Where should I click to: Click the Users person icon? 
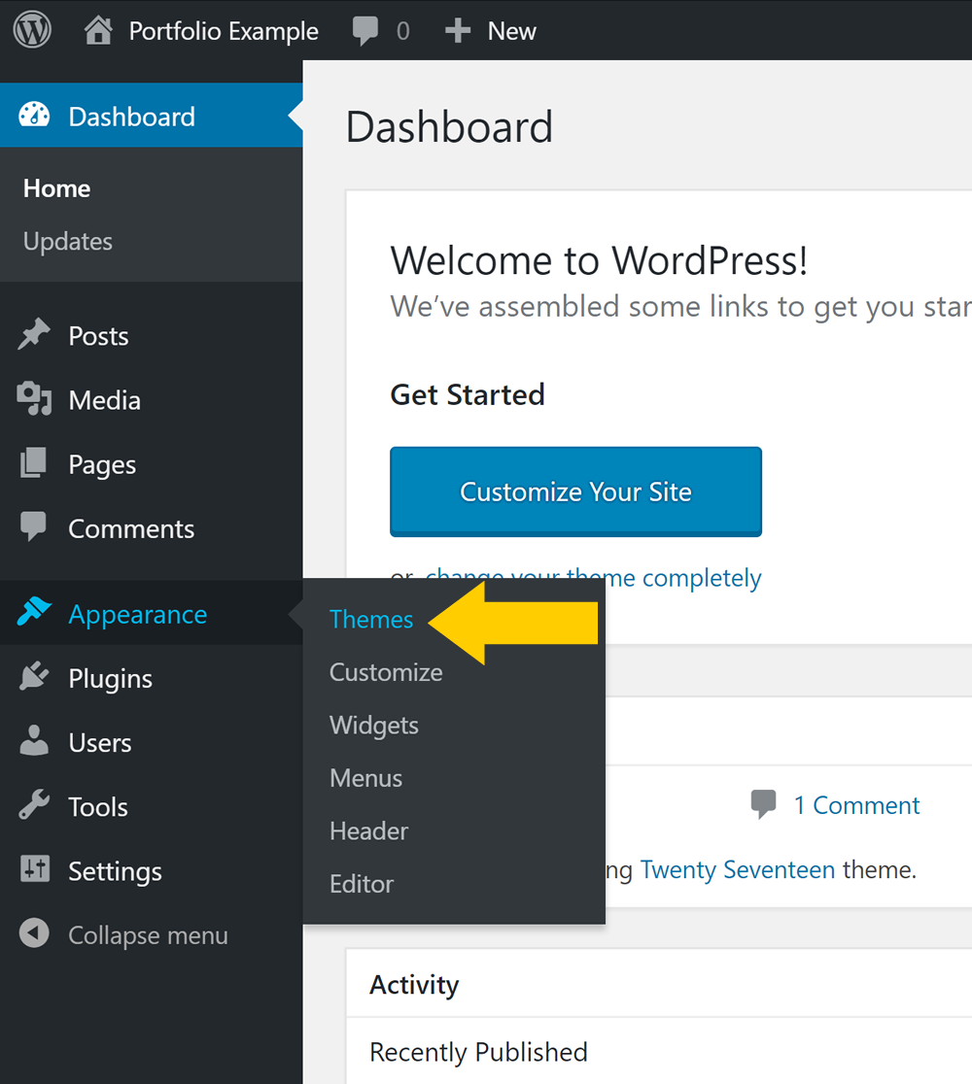click(34, 740)
